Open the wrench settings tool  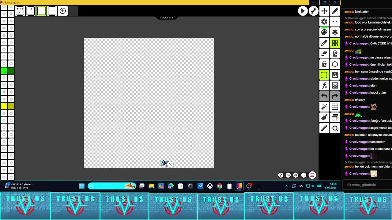click(x=313, y=11)
